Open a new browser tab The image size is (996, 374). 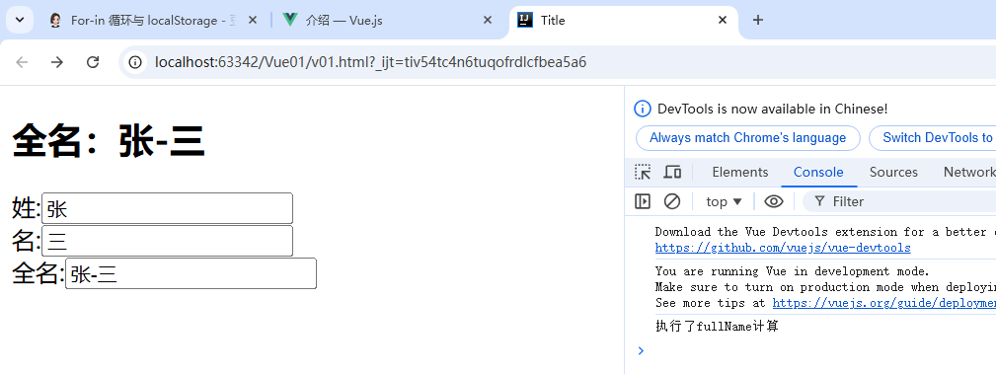point(757,21)
